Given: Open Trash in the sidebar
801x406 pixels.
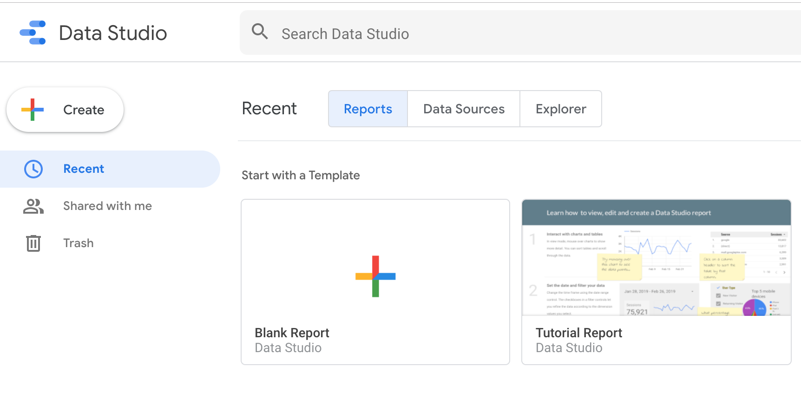Looking at the screenshot, I should click(x=110, y=243).
